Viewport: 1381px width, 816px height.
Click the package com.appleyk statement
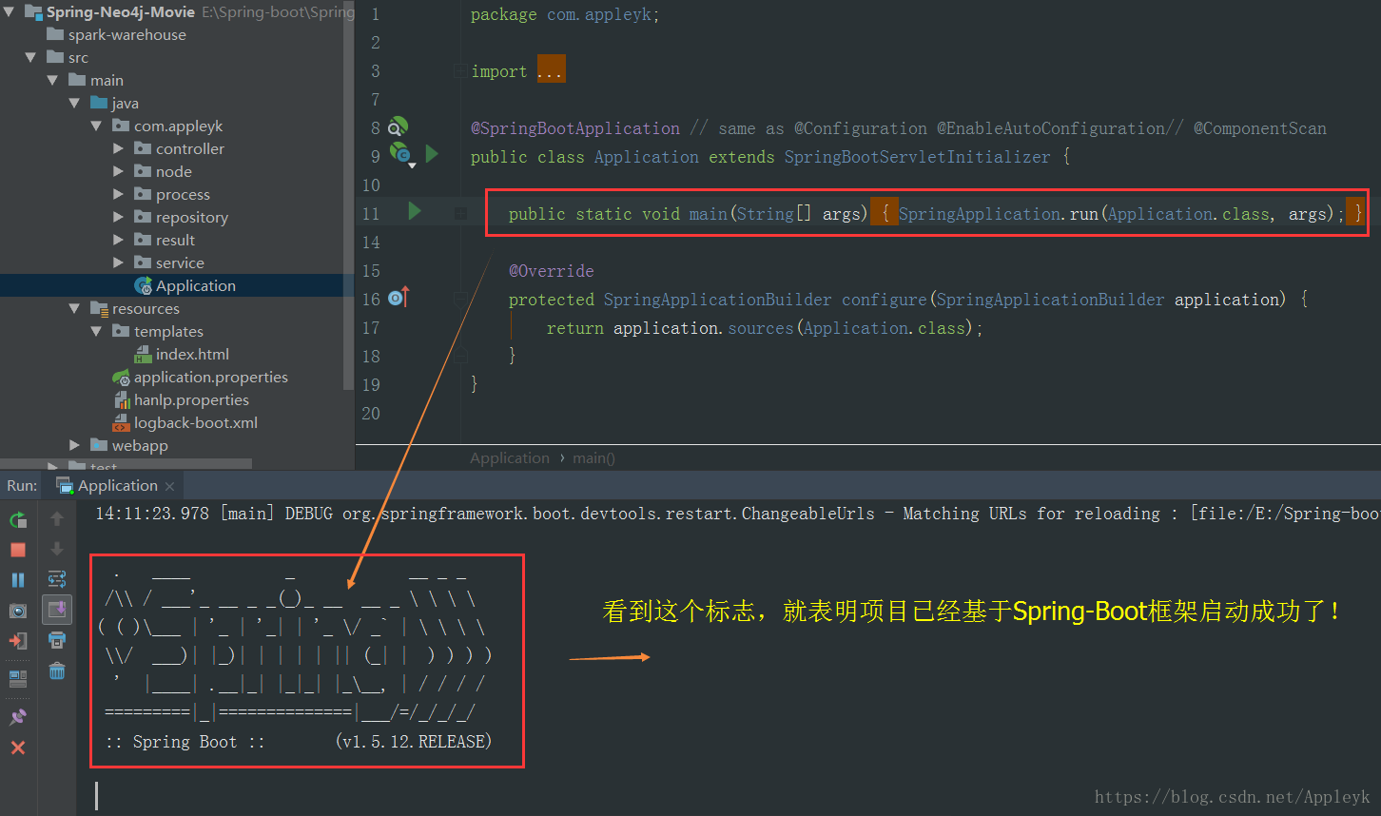pyautogui.click(x=565, y=14)
